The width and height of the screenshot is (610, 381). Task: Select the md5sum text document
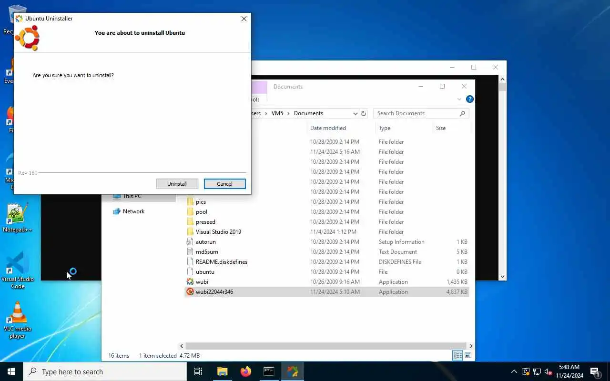click(327, 252)
